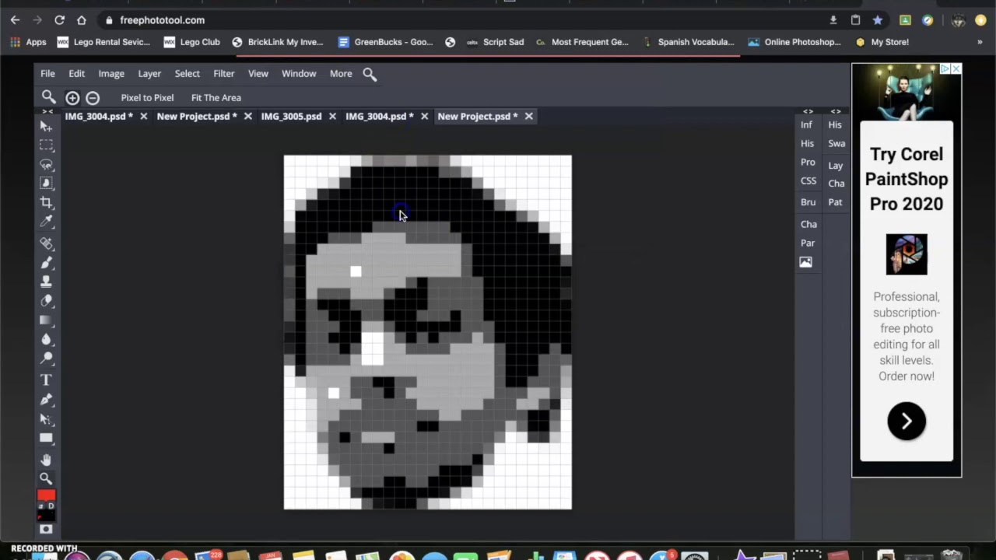Open the Select menu
Screen dimensions: 996x560
(187, 73)
